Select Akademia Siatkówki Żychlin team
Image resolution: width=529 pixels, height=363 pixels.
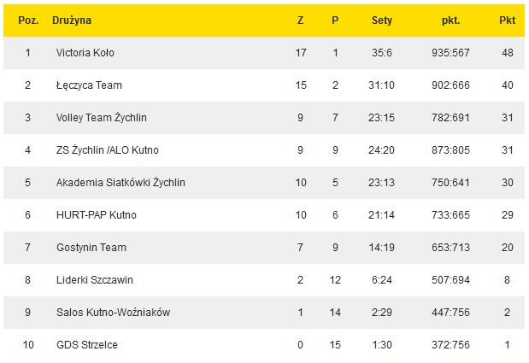tap(120, 183)
